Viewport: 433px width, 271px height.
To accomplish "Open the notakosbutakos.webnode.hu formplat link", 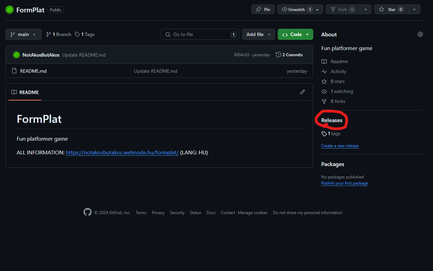I will click(x=122, y=152).
